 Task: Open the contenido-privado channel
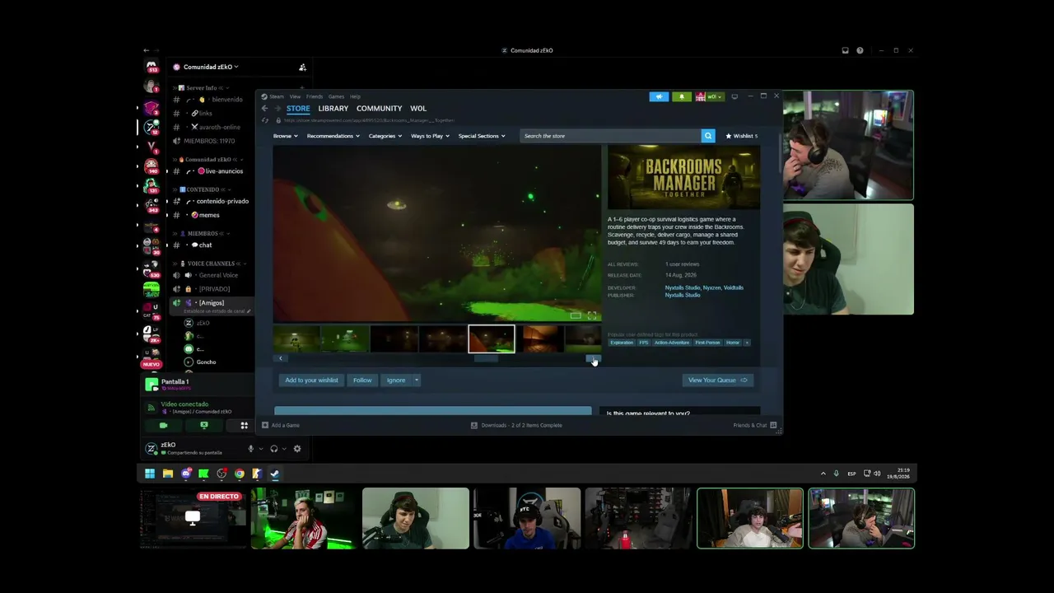point(222,201)
